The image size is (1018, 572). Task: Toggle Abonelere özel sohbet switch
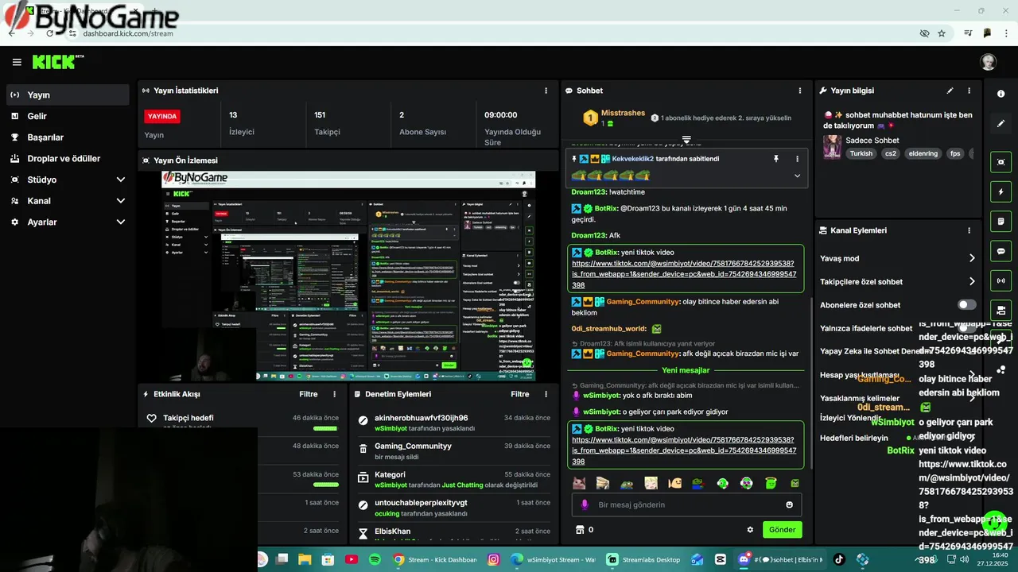966,305
